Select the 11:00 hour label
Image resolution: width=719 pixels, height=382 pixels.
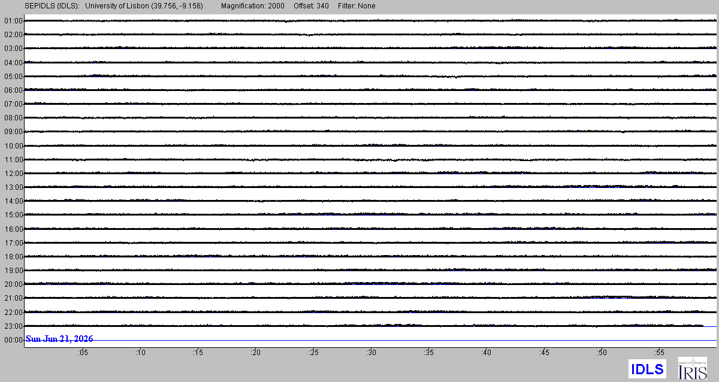(13, 160)
